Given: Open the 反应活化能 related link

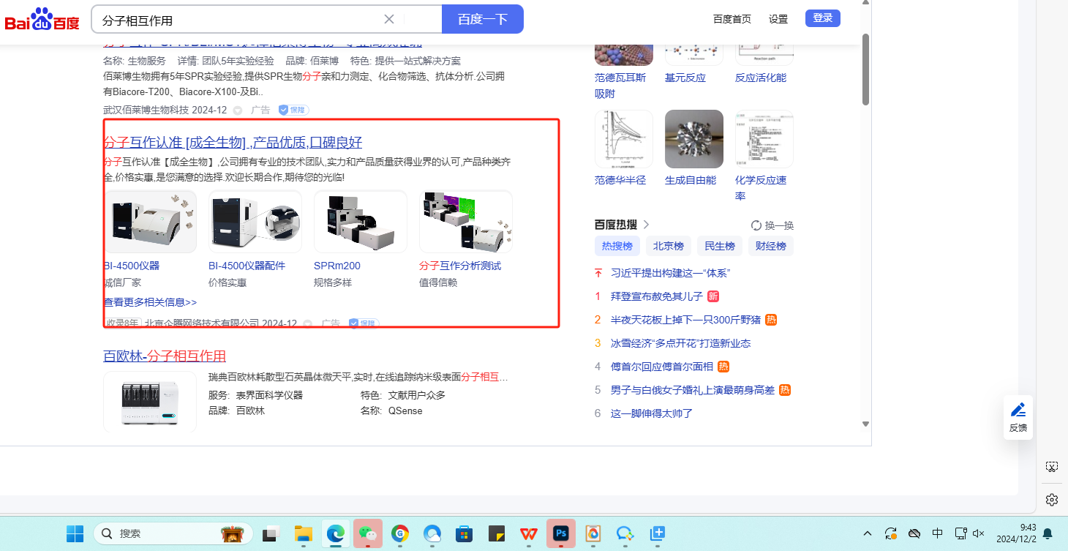Looking at the screenshot, I should (761, 78).
